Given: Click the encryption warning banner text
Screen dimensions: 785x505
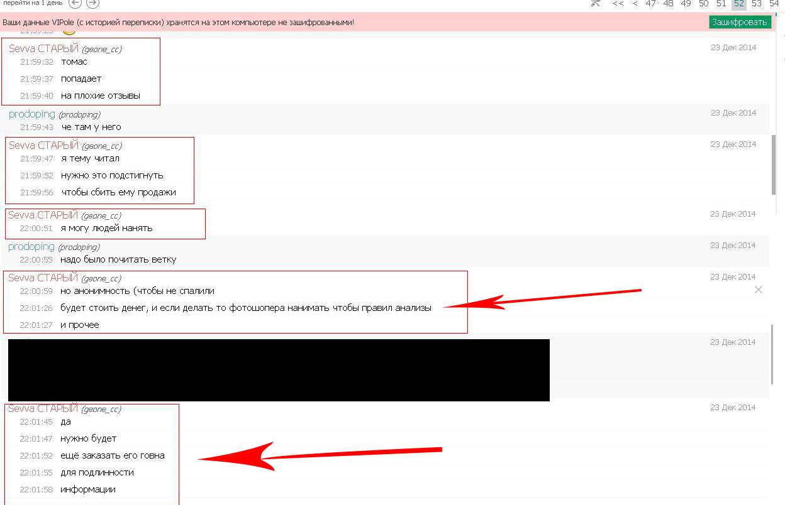Looking at the screenshot, I should (178, 23).
